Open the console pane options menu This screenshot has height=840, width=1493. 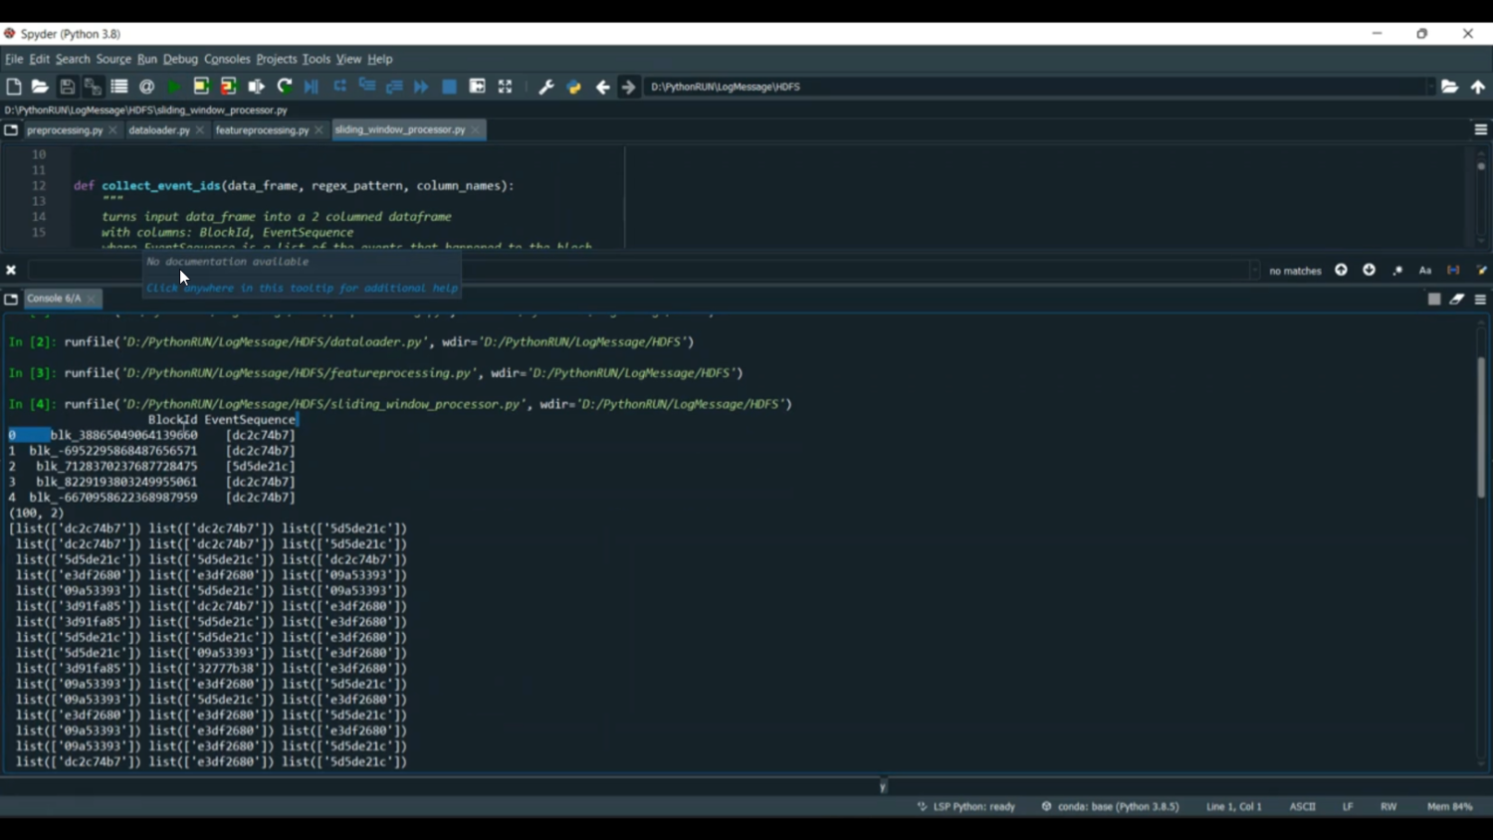(1481, 300)
